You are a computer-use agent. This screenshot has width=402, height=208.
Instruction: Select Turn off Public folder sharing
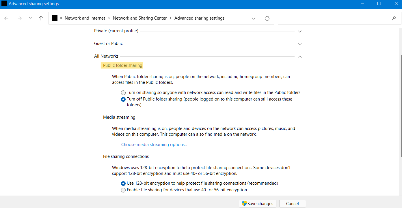[x=123, y=99]
